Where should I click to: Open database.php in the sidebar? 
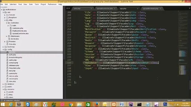[14, 65]
